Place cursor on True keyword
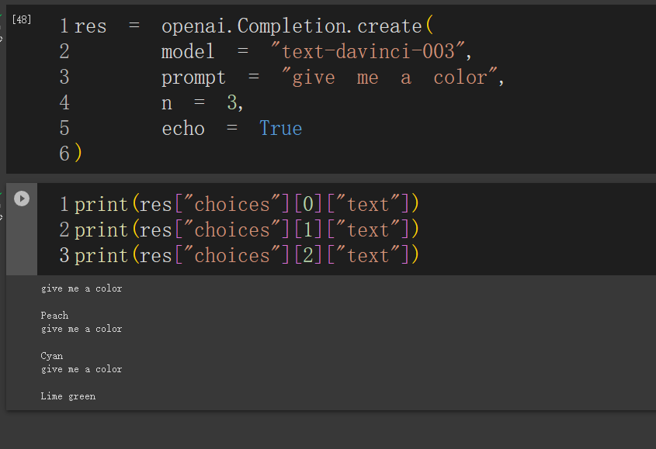Image resolution: width=656 pixels, height=449 pixels. (x=280, y=129)
